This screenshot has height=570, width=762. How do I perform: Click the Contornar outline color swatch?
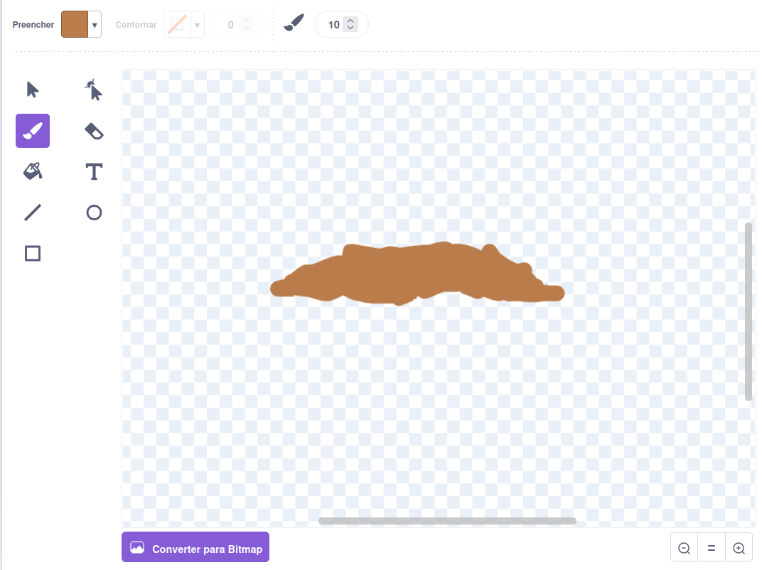coord(178,24)
